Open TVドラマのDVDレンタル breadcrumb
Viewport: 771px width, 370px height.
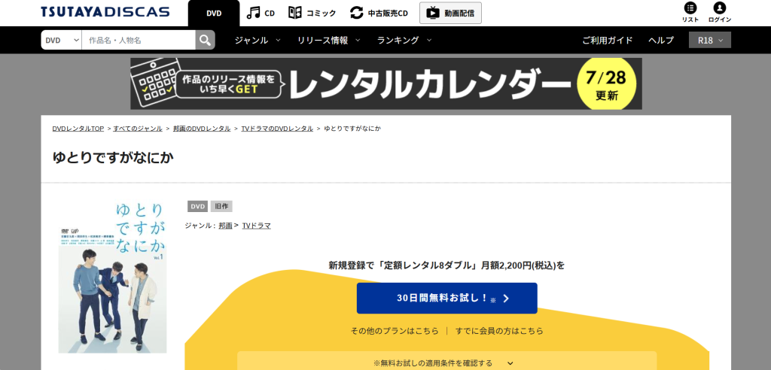[x=277, y=129]
